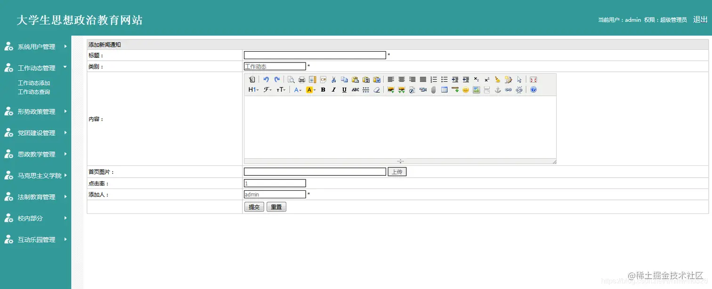This screenshot has width=712, height=289.
Task: Increase indent in editor
Action: point(455,79)
